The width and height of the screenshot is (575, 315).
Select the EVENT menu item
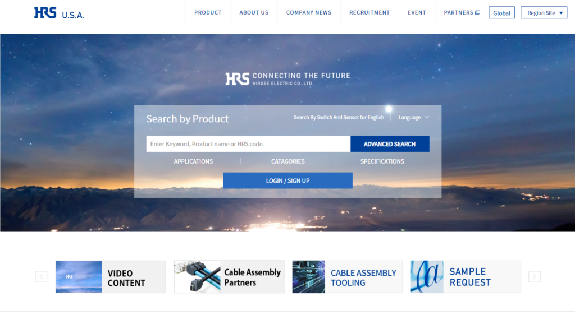point(417,12)
